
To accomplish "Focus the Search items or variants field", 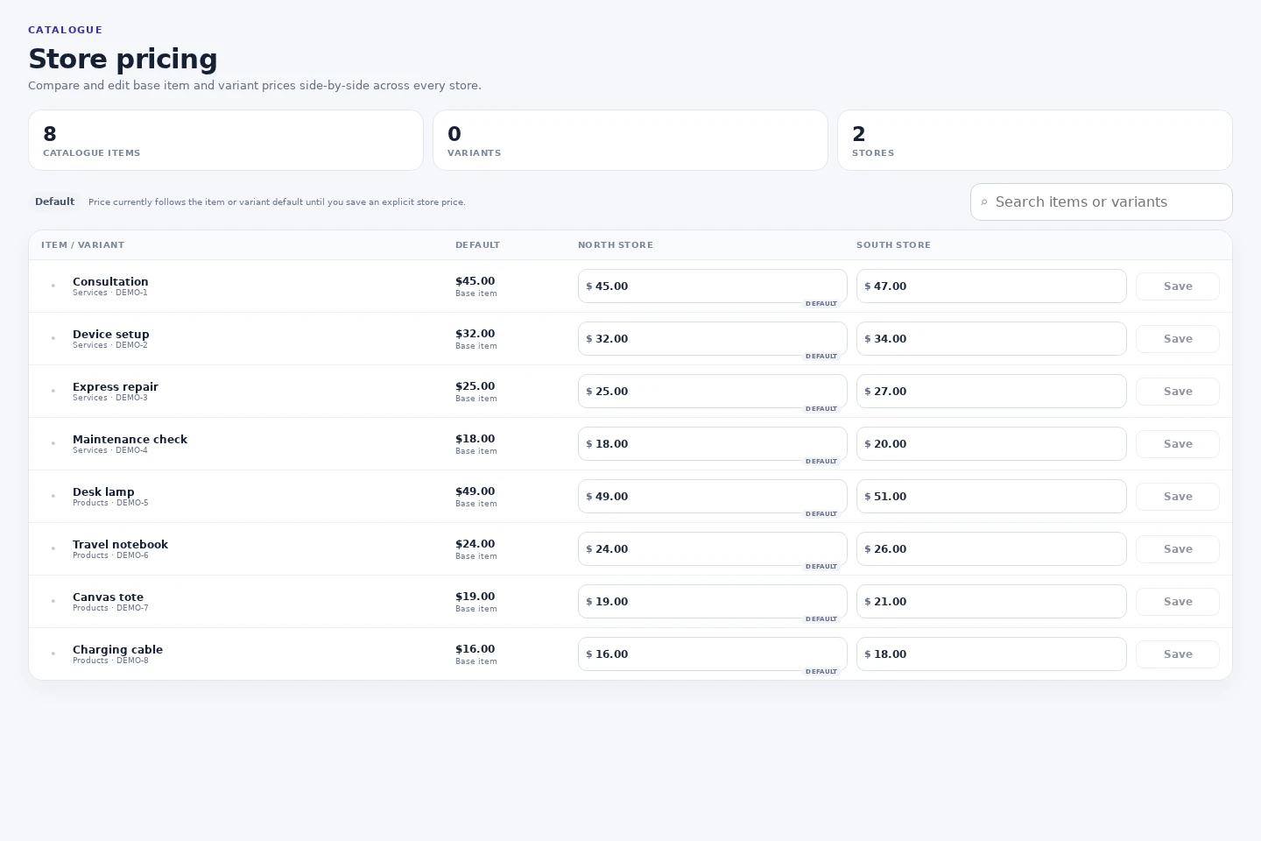I will pyautogui.click(x=1102, y=201).
